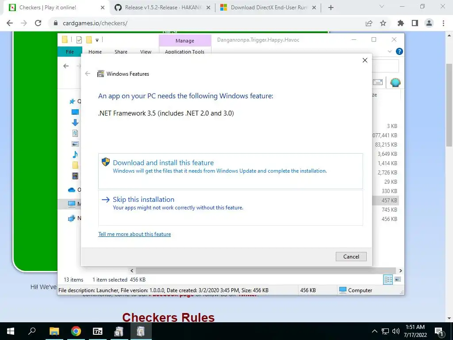
Task: Click Explorer horizontal scrollbar left arrow
Action: tap(132, 270)
